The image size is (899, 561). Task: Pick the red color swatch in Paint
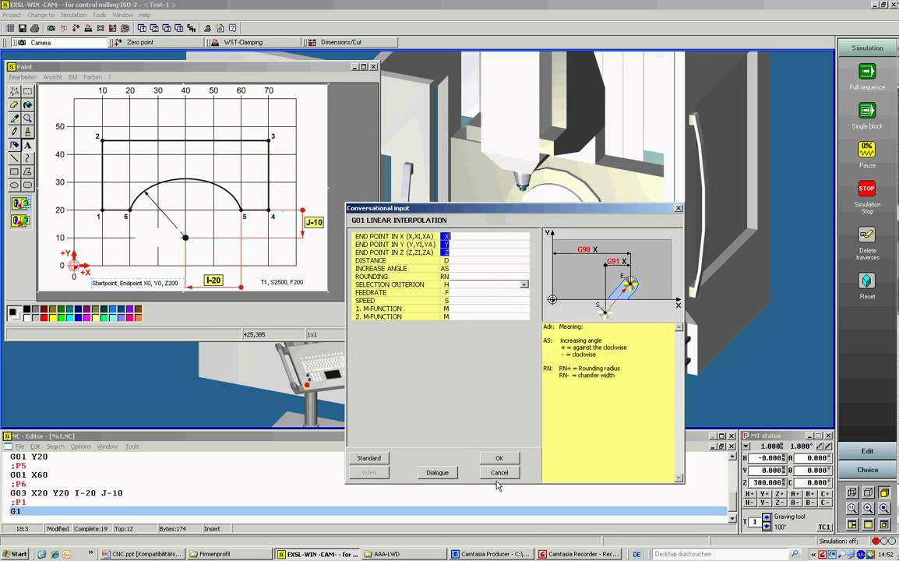coord(44,317)
